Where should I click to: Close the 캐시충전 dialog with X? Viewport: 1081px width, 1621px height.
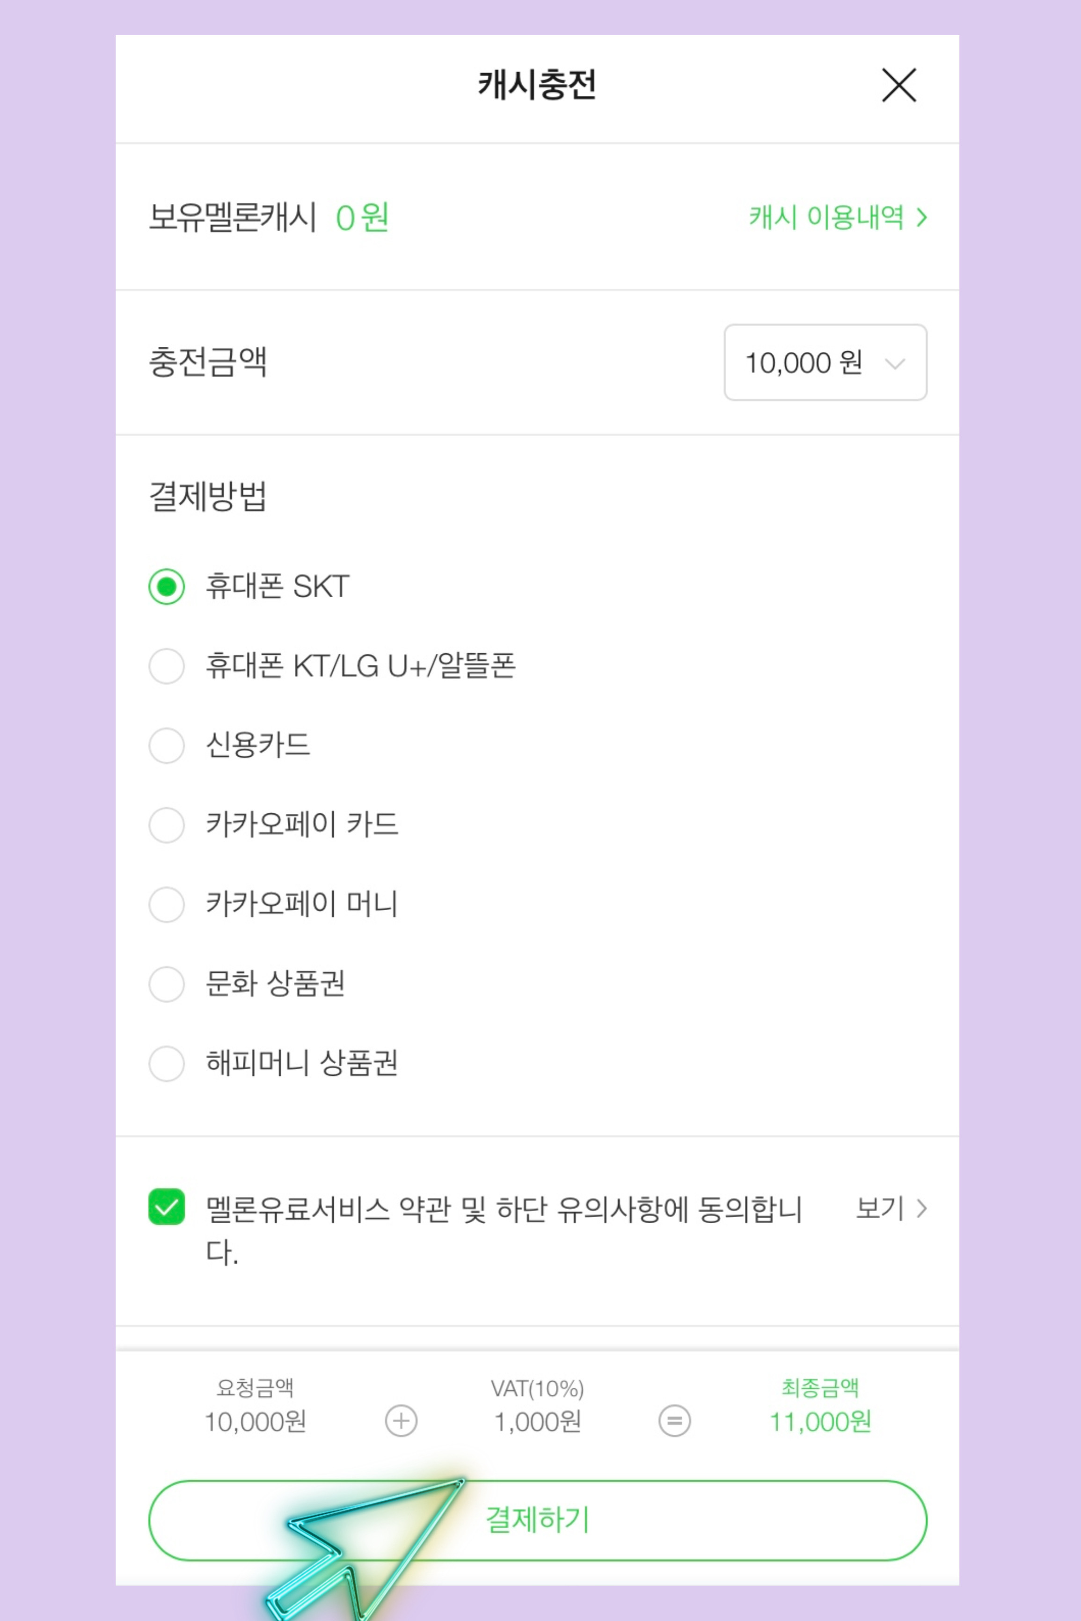click(x=898, y=86)
